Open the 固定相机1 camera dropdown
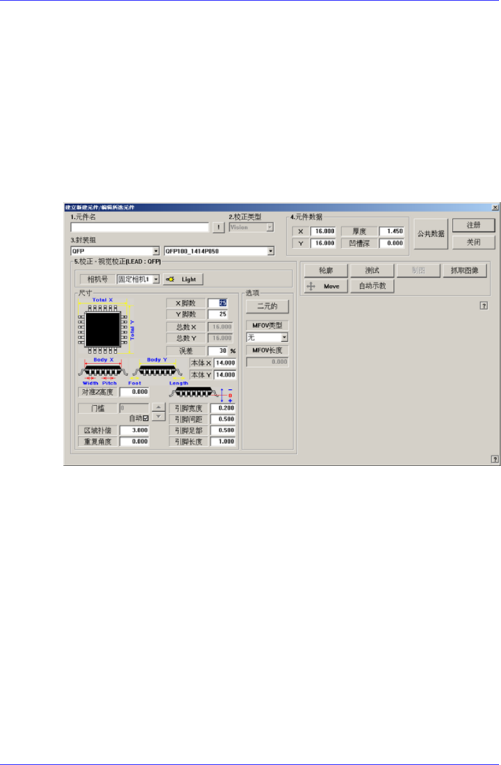 tap(156, 279)
